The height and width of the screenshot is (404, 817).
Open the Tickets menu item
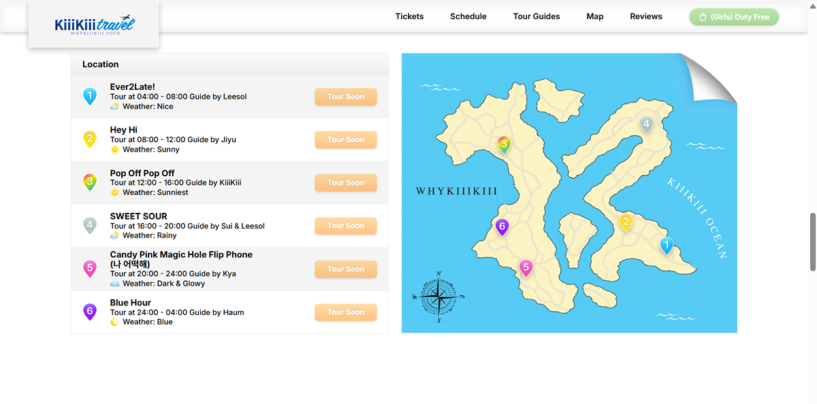click(409, 16)
